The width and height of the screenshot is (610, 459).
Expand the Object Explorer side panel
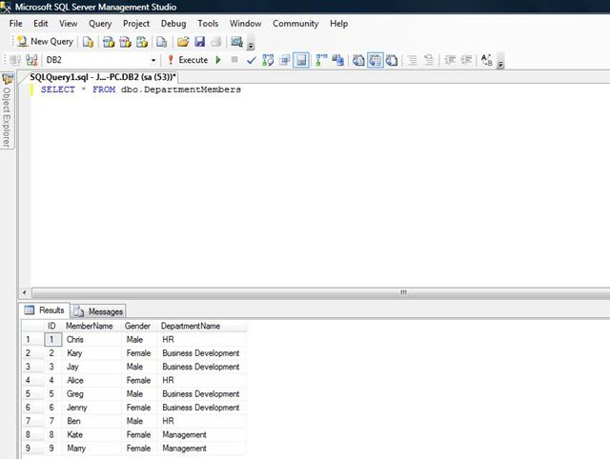pos(7,110)
